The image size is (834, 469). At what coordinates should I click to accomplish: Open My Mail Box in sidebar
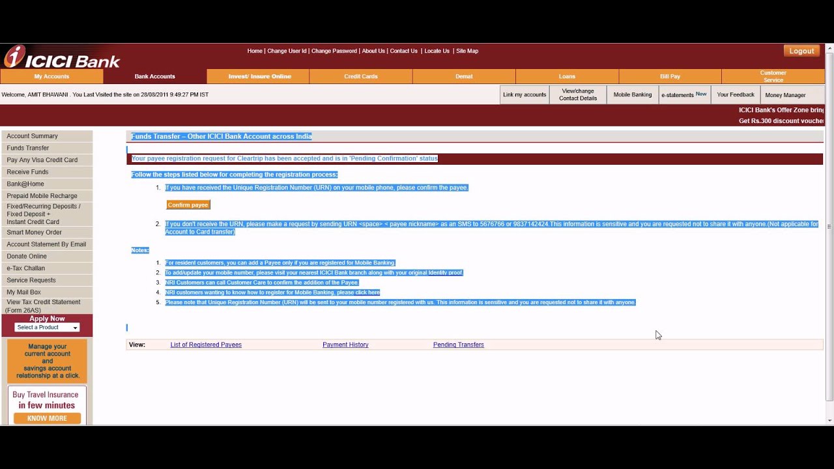[x=47, y=292]
